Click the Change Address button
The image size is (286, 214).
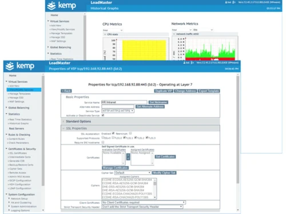185,91
